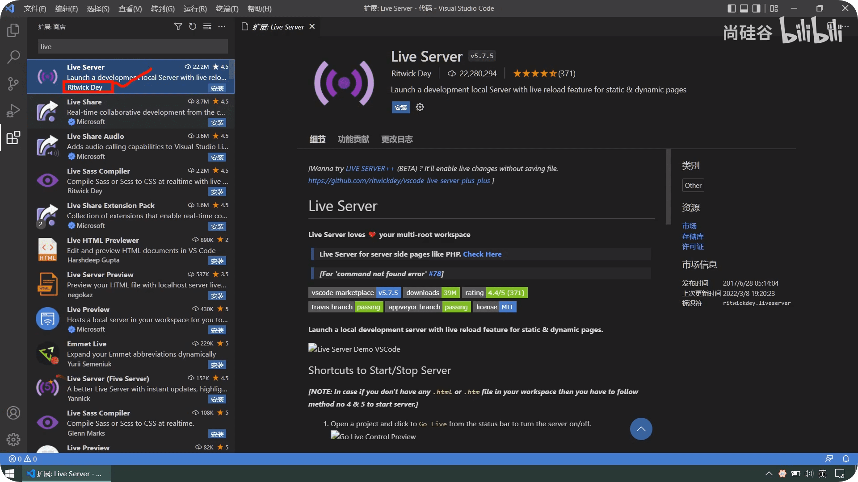Open the Source Control view
858x482 pixels.
13,83
